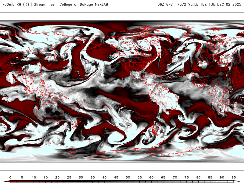The height and width of the screenshot is (183, 244).
Task: Click the colorbar label '50'
Action: click(128, 178)
